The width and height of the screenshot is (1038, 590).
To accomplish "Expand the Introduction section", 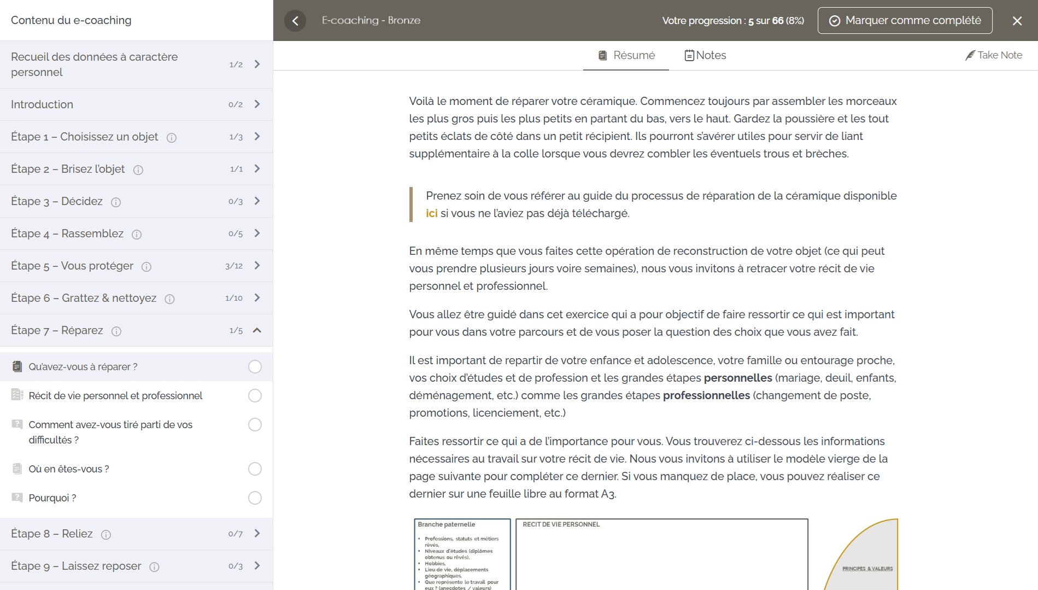I will coord(257,104).
